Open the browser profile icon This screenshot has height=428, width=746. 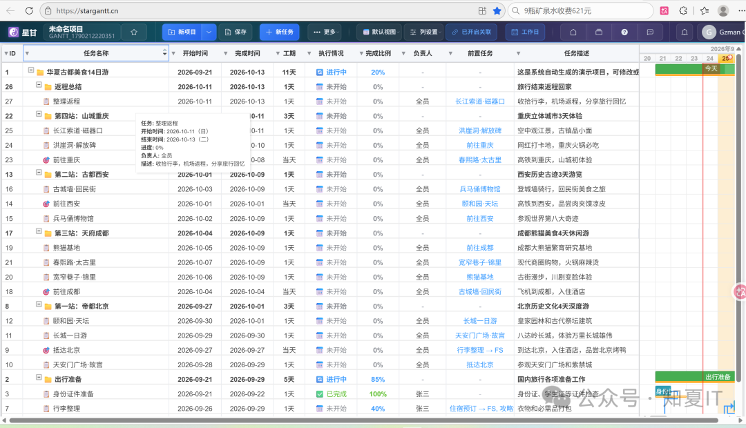[723, 10]
